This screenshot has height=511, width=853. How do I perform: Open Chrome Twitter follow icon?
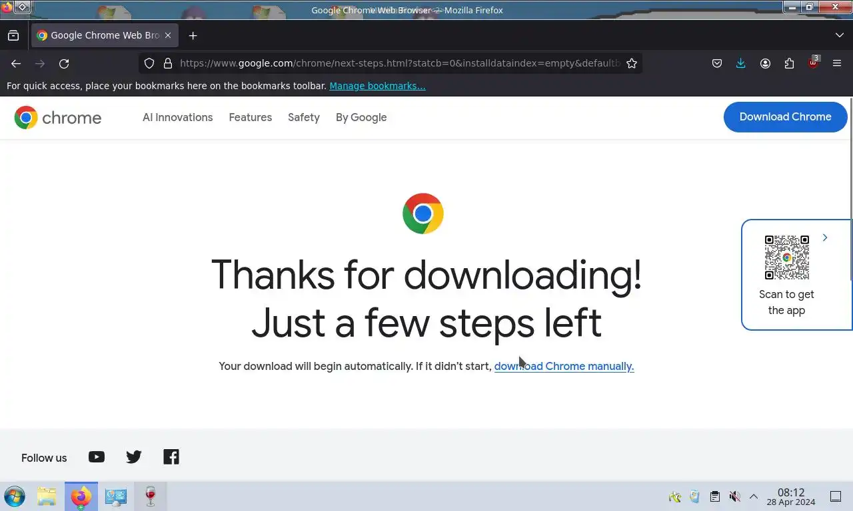click(134, 457)
